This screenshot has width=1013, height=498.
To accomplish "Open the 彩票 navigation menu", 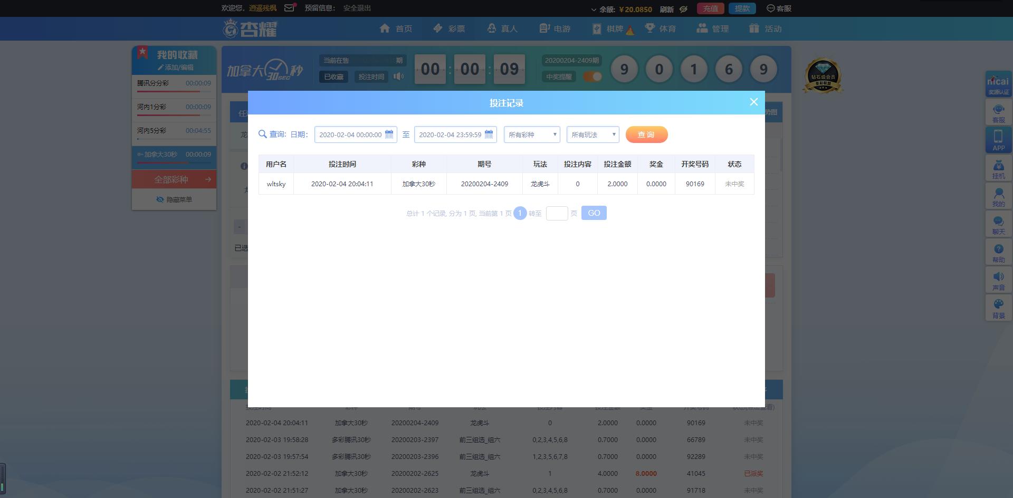I will tap(449, 28).
